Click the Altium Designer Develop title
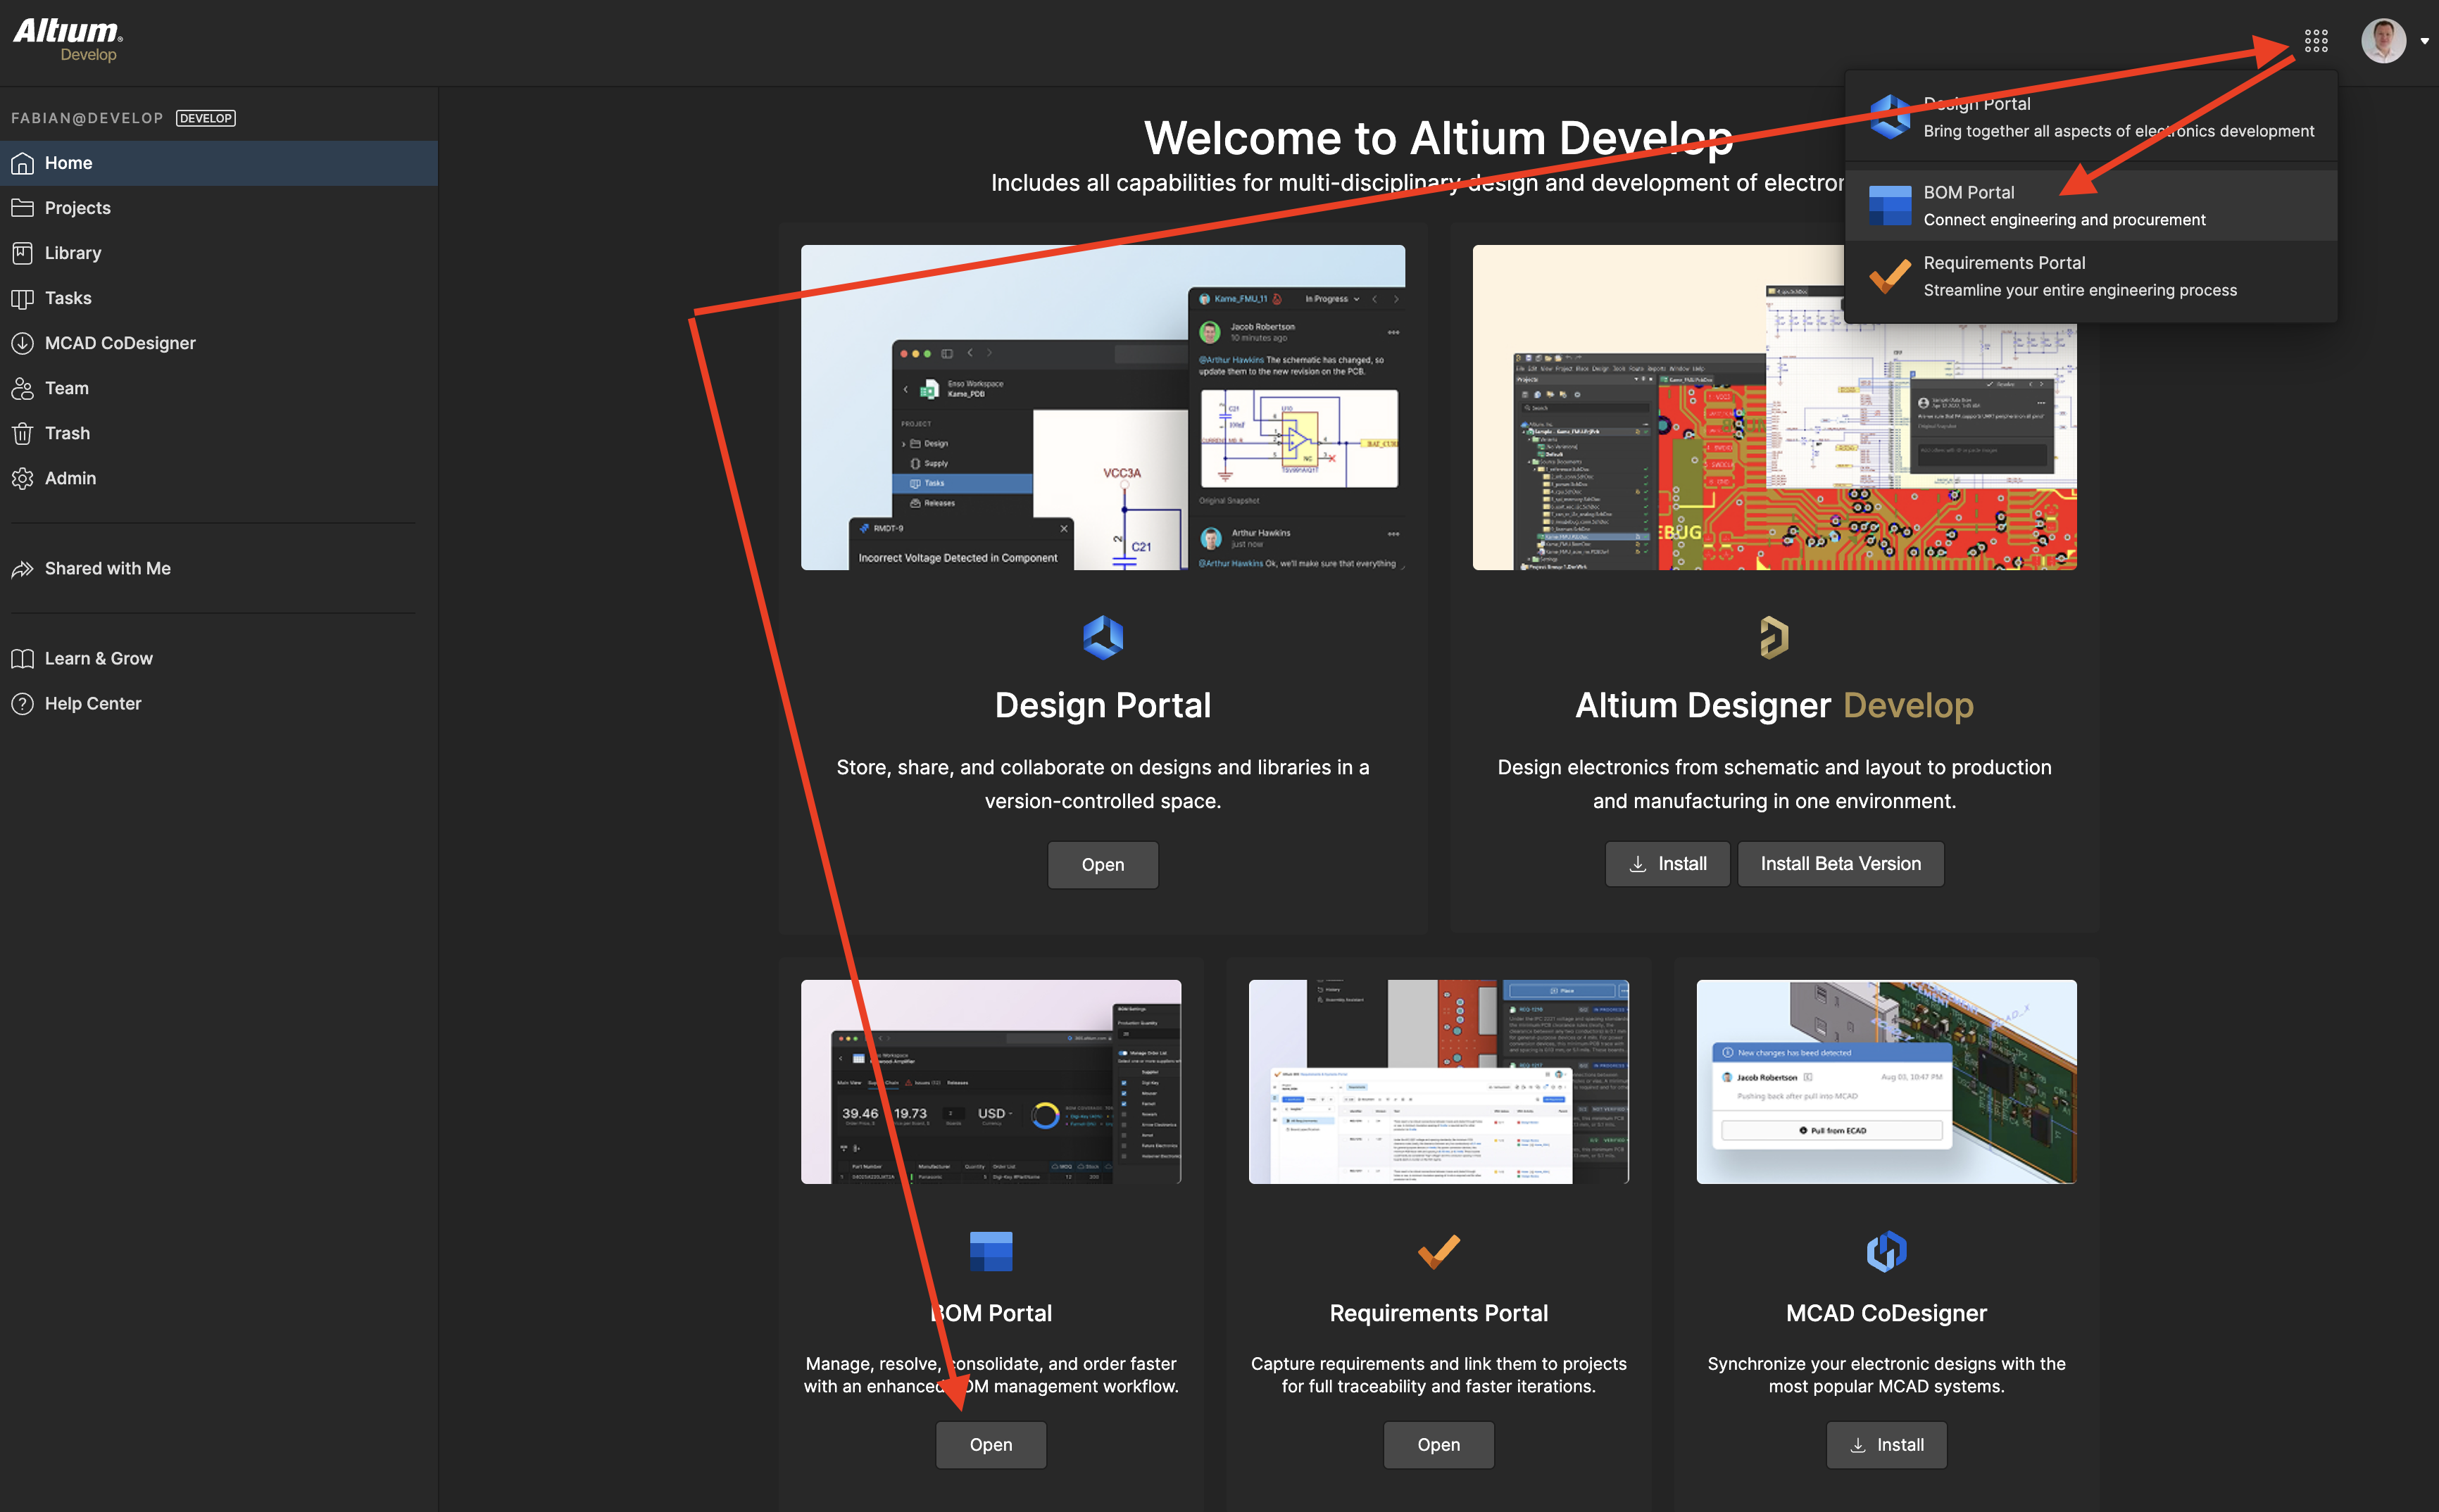 tap(1775, 706)
